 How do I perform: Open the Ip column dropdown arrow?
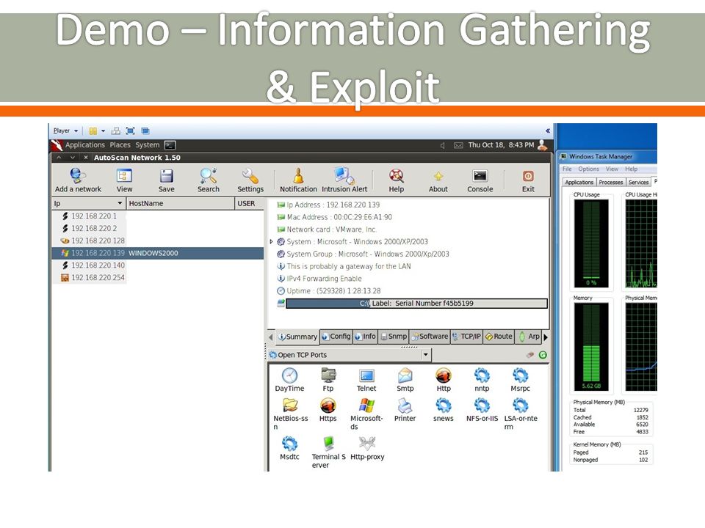click(120, 203)
